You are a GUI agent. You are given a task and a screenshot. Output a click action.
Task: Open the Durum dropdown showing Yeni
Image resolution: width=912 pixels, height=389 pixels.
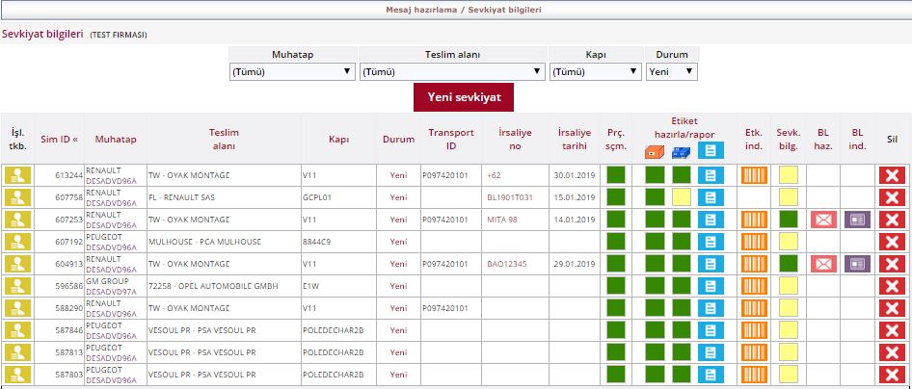(671, 71)
